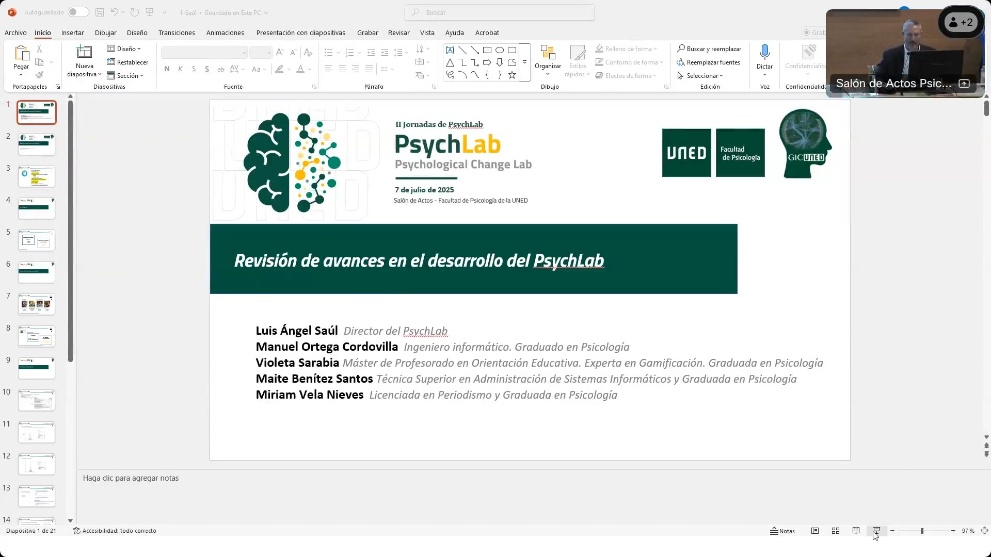The width and height of the screenshot is (991, 557).
Task: Select the Format Painter brush icon
Action: (x=39, y=75)
